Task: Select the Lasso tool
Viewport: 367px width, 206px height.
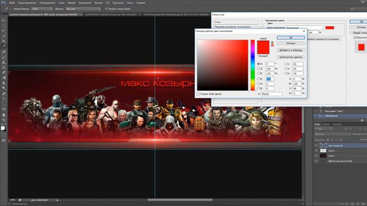Action: pyautogui.click(x=3, y=30)
